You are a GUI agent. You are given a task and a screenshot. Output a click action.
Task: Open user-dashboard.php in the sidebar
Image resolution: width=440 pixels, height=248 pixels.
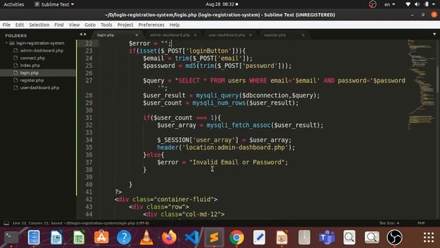tap(40, 87)
